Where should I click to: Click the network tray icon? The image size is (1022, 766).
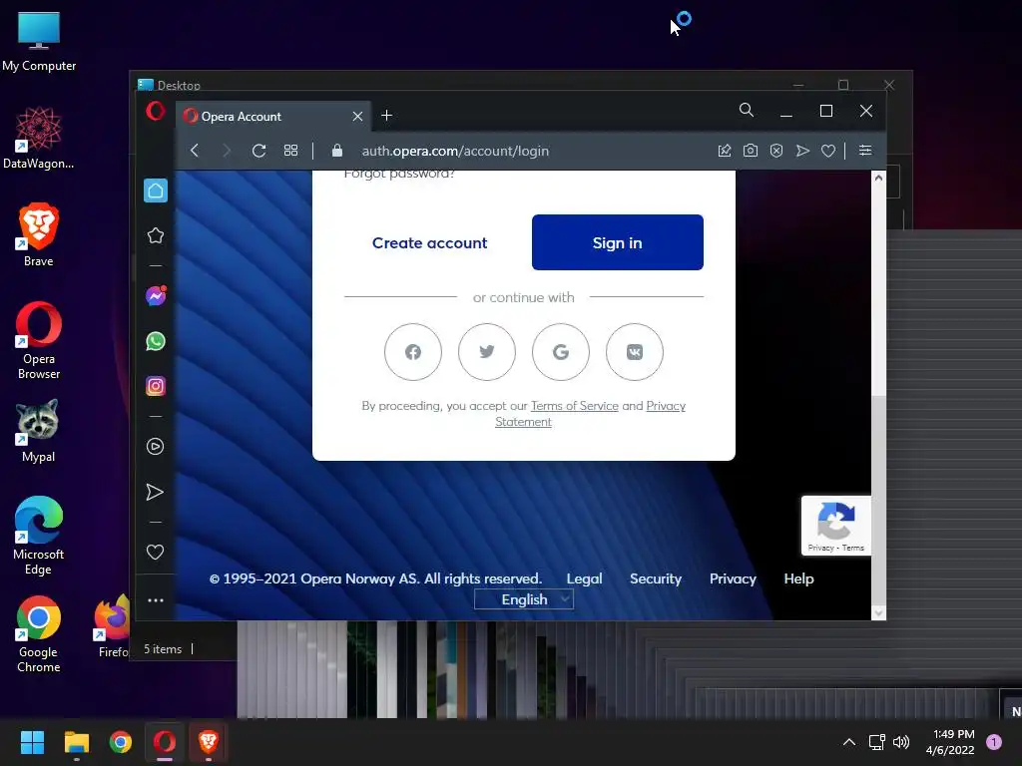coord(876,742)
